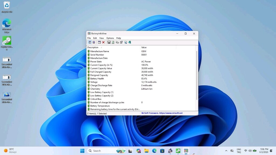Click the window-shaped toolbar icon beside the red X
The image size is (276, 155).
[x=99, y=42]
